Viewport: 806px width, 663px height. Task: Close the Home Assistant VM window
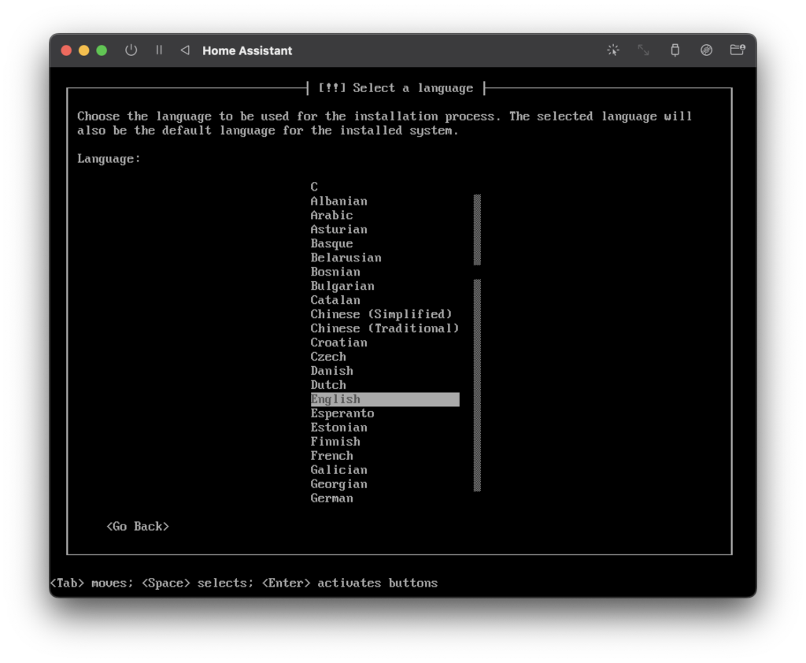pyautogui.click(x=66, y=50)
